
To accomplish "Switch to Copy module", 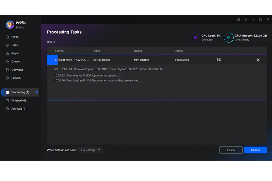I will [15, 45].
